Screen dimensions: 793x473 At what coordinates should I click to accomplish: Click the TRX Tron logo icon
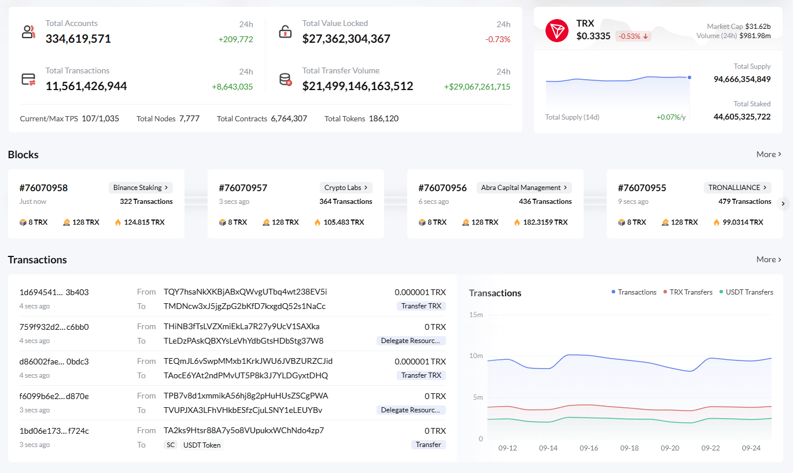[557, 31]
